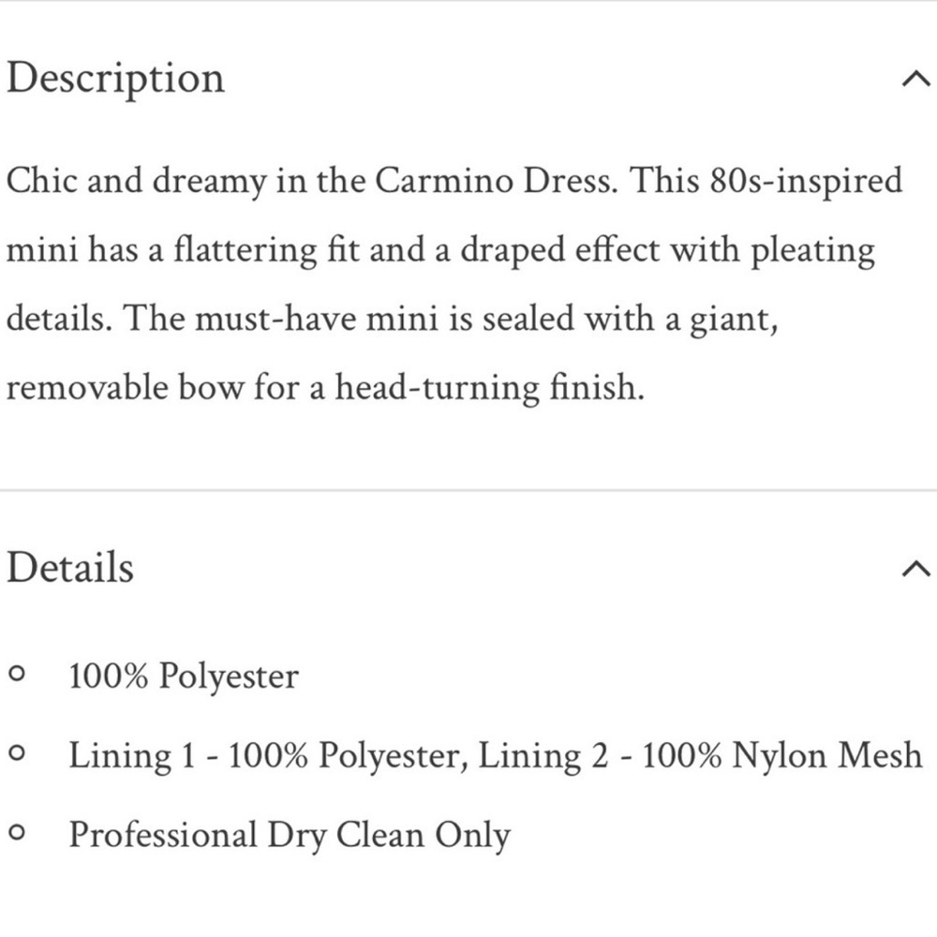Collapse the Description section chevron
Viewport: 937px width, 937px height.
[915, 80]
